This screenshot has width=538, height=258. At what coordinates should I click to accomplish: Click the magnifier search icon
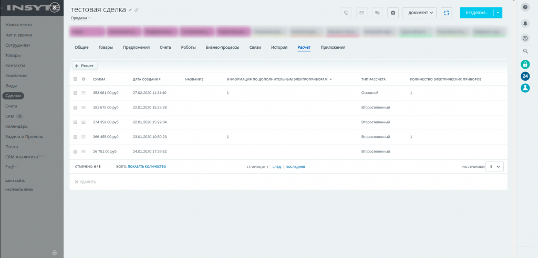[x=525, y=51]
